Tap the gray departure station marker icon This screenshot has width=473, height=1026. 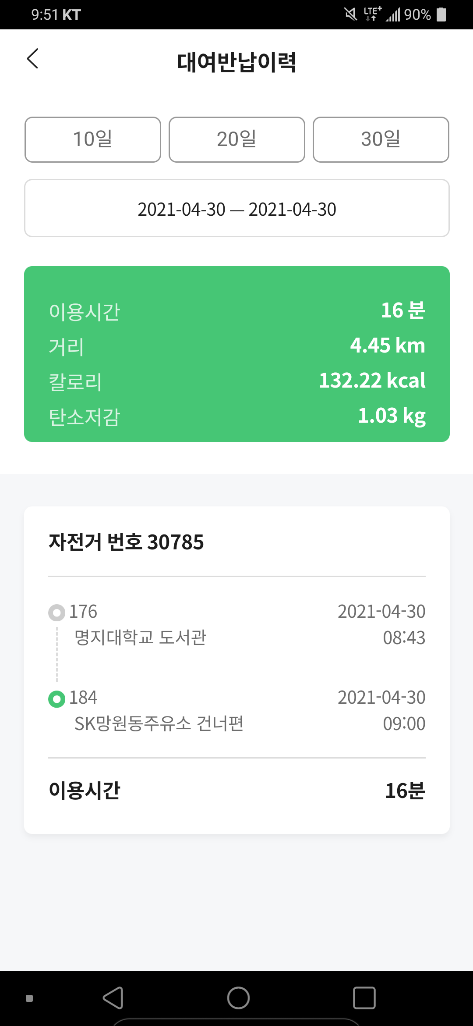(56, 613)
